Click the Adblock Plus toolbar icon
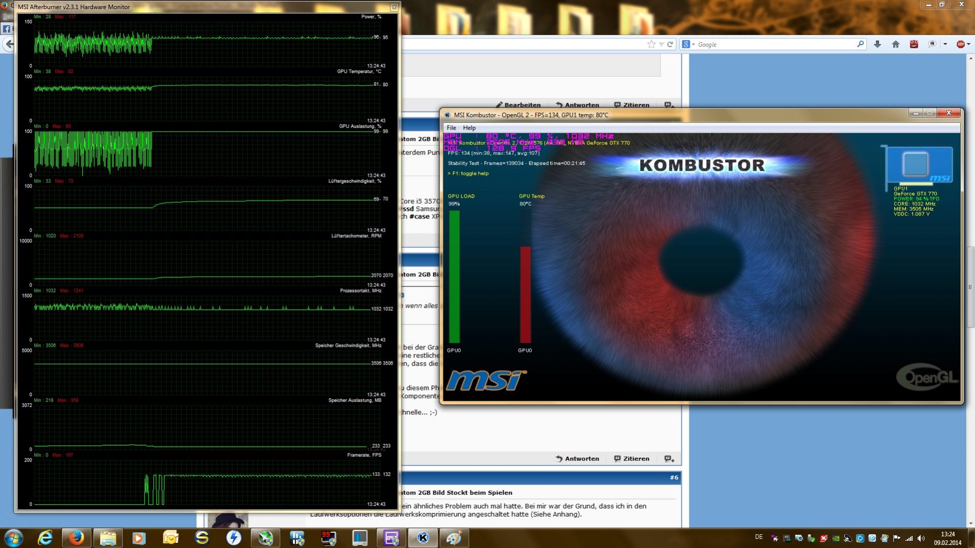Image resolution: width=975 pixels, height=548 pixels. pos(960,44)
